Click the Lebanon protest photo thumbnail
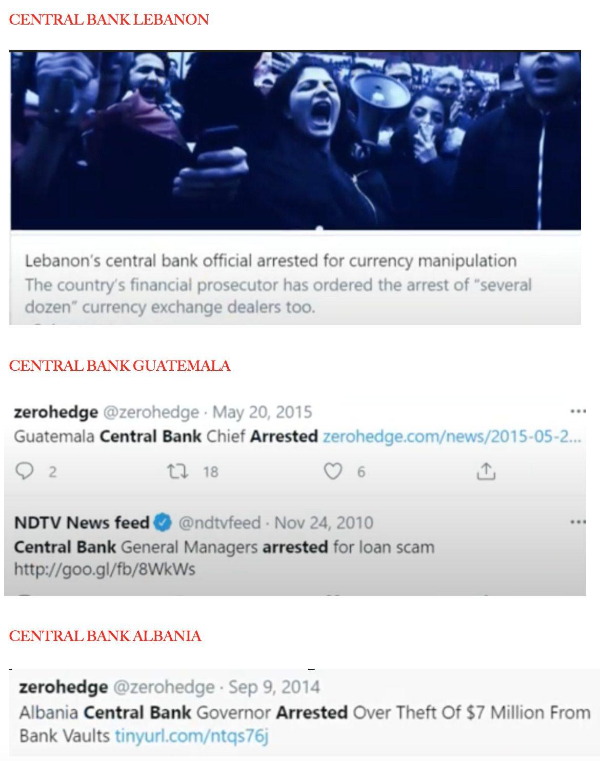Screen dimensions: 600x761 pyautogui.click(x=295, y=139)
